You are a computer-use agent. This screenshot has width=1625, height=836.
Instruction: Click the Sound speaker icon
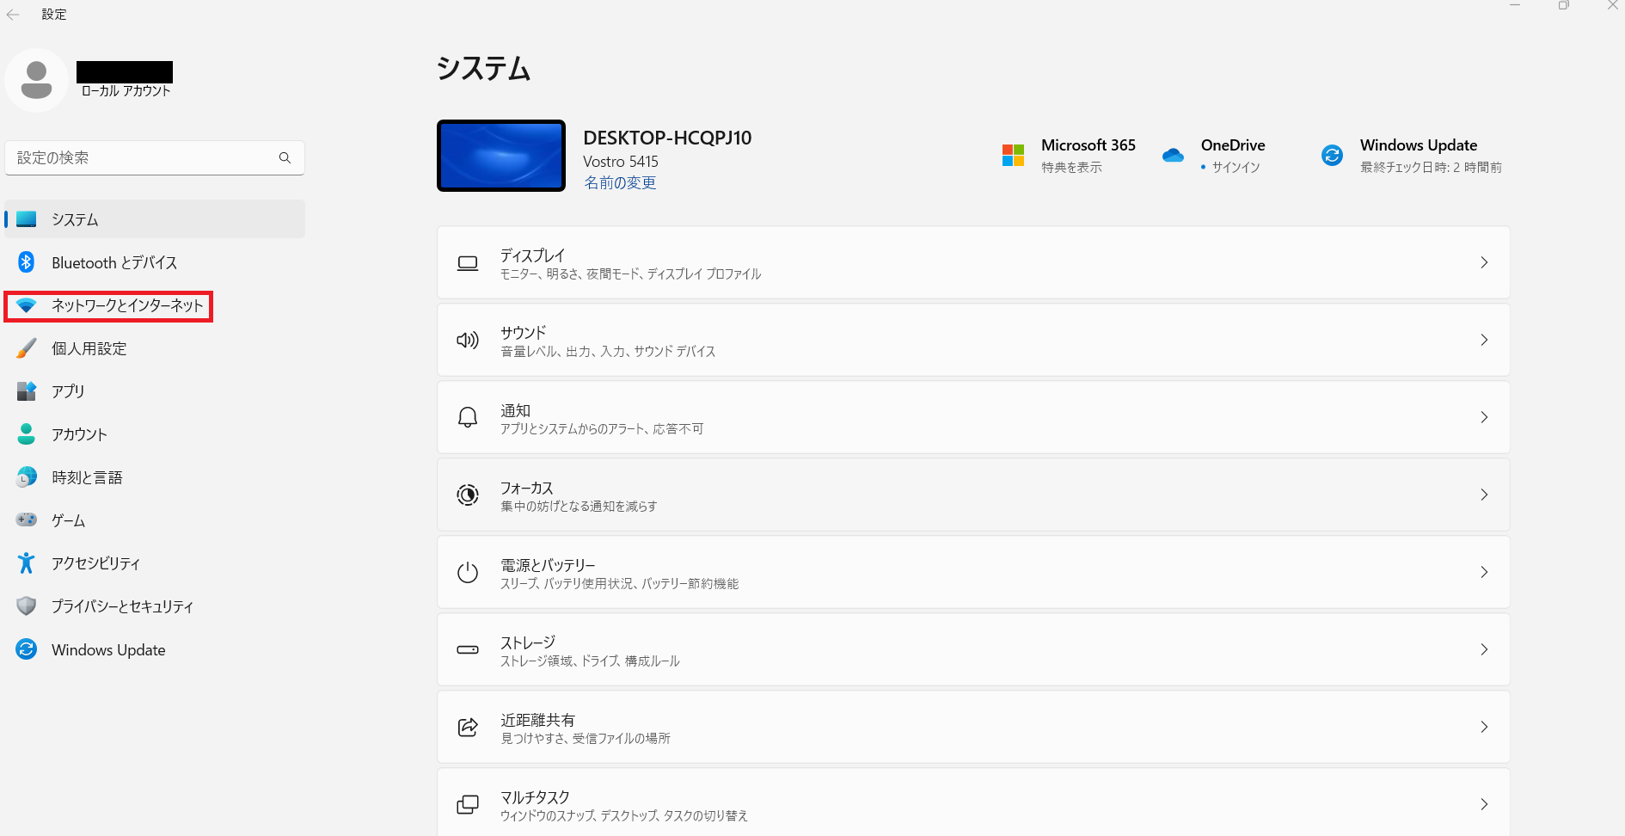(468, 341)
